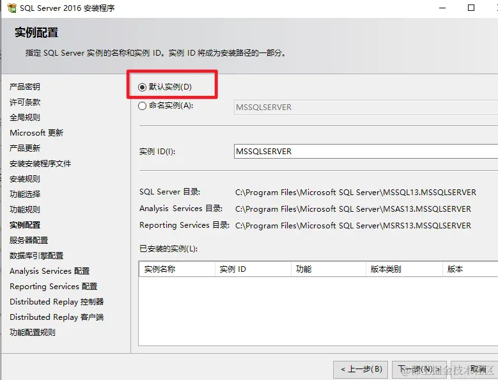Click the Reporting Services 目录 label
498x380 pixels.
click(185, 225)
